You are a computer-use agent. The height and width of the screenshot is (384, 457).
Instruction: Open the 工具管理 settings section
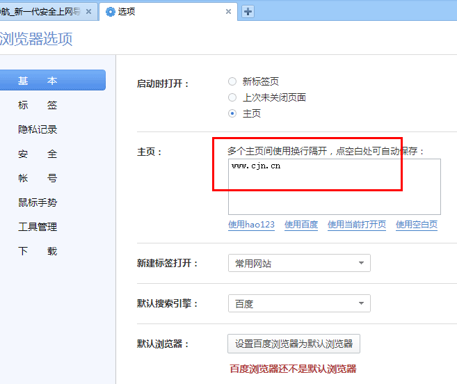(x=38, y=227)
